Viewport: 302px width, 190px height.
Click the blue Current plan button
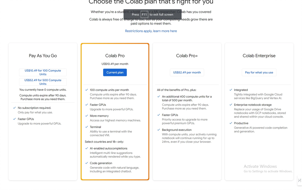pos(115,73)
